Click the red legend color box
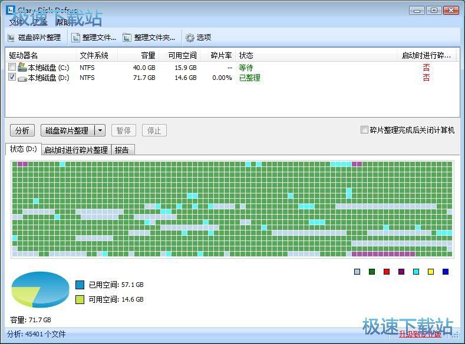 (x=387, y=272)
